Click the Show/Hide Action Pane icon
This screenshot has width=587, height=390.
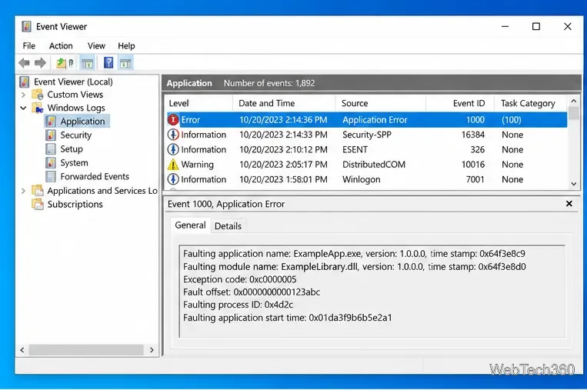coord(126,63)
